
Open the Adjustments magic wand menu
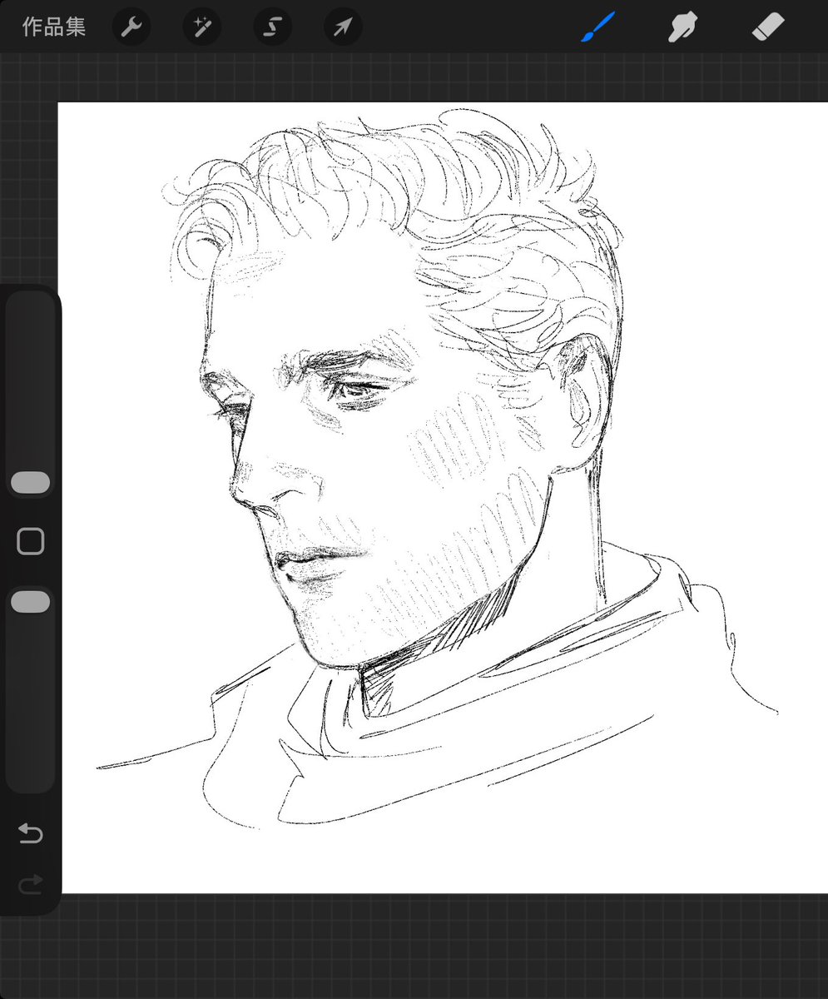tap(202, 27)
